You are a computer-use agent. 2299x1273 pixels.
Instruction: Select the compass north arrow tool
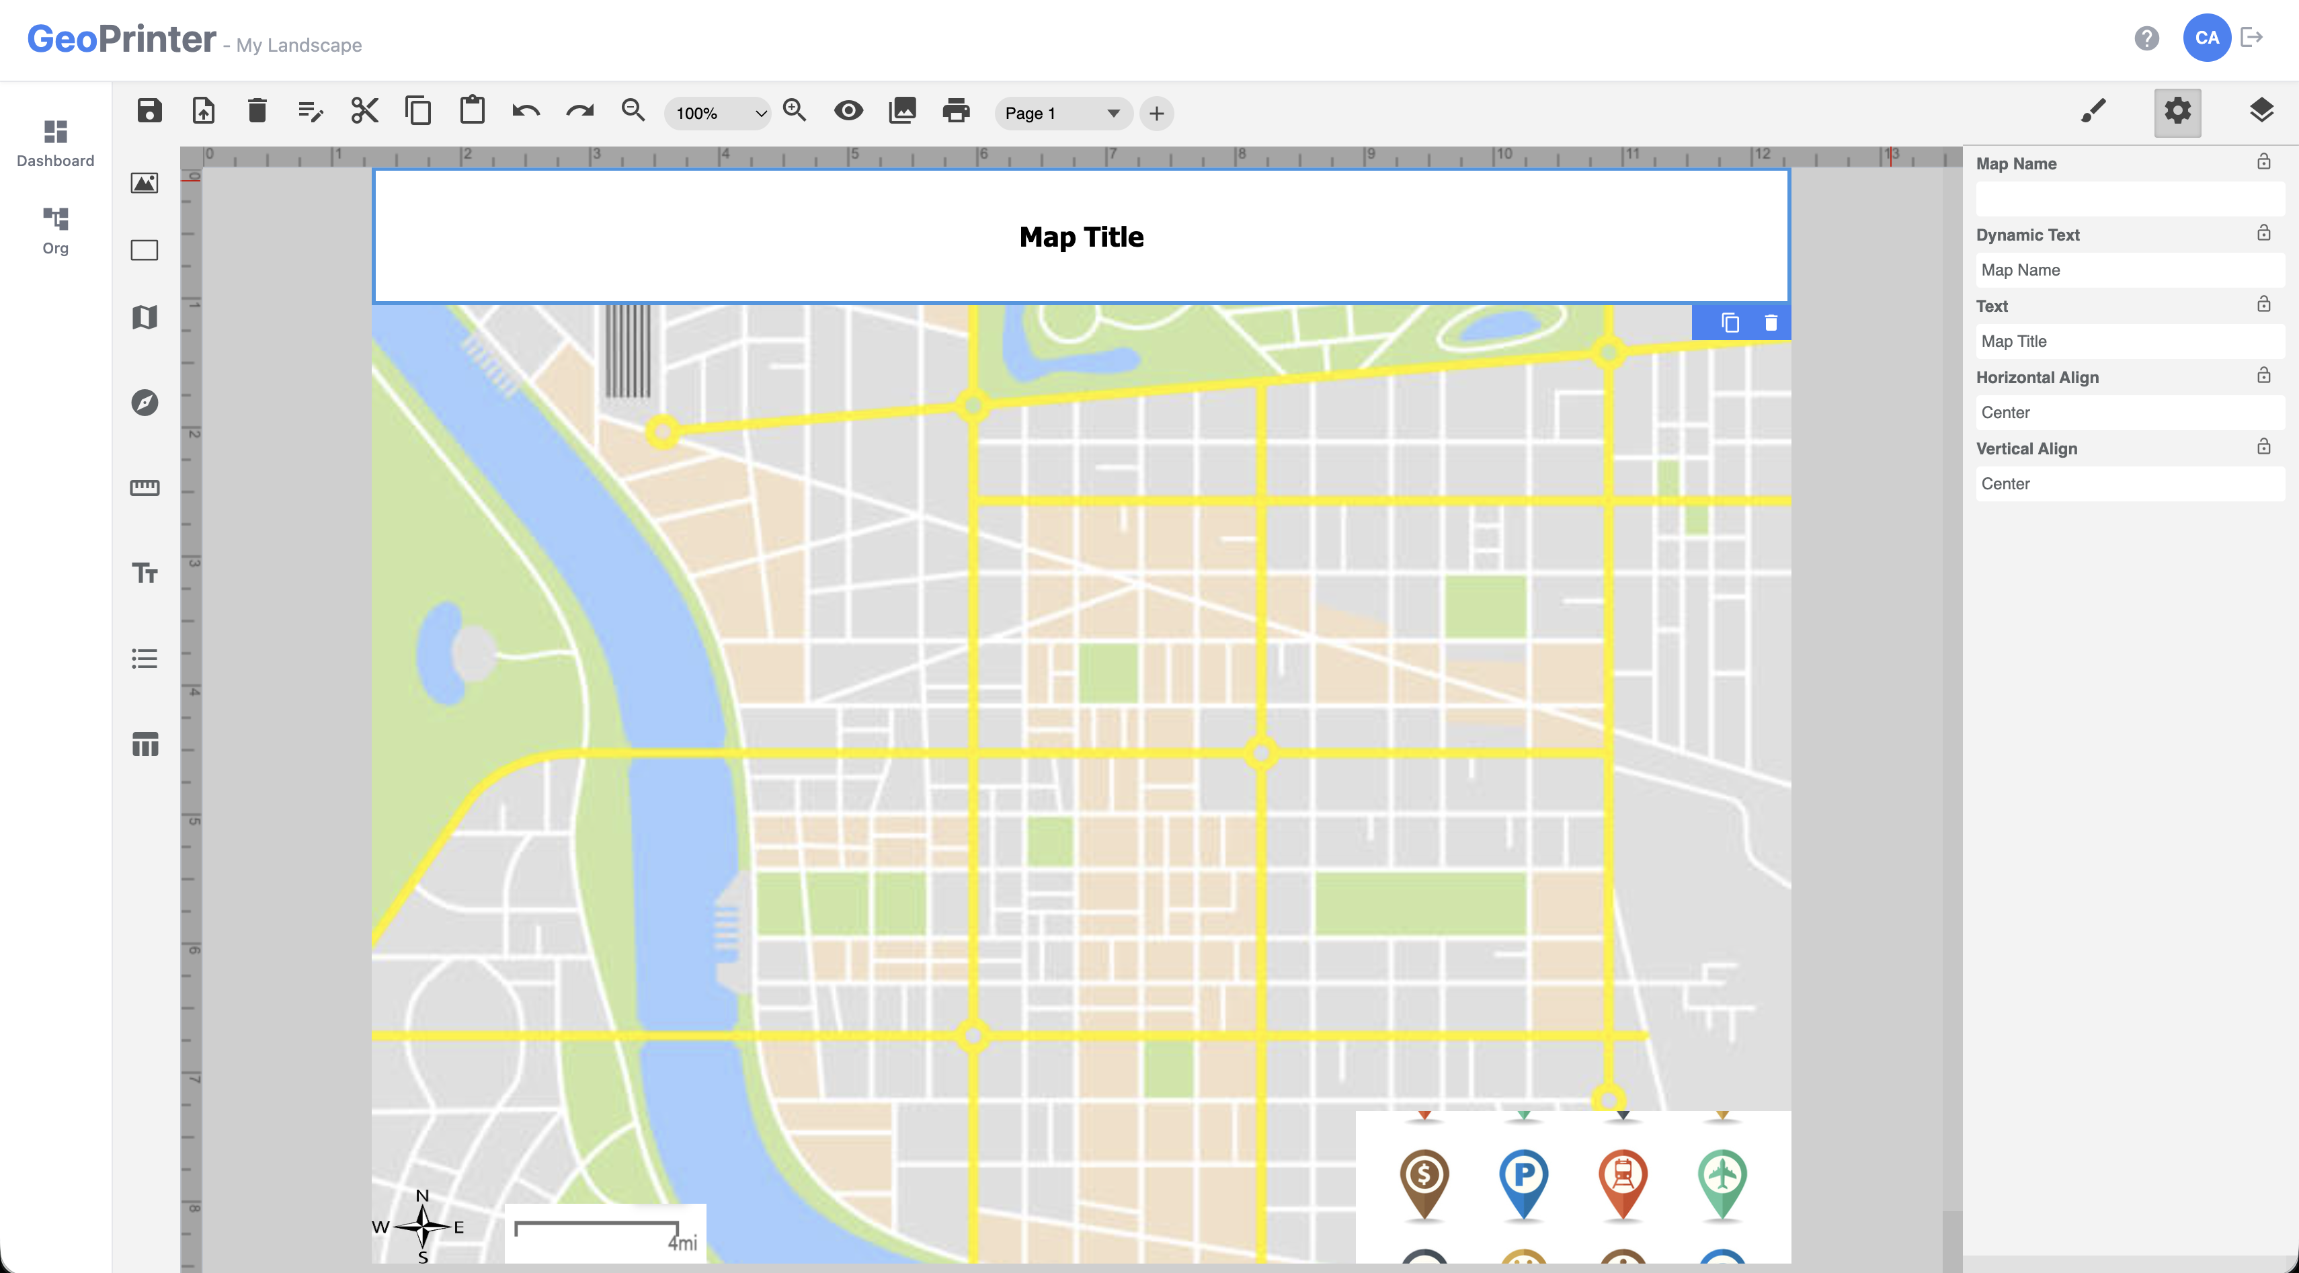(145, 403)
